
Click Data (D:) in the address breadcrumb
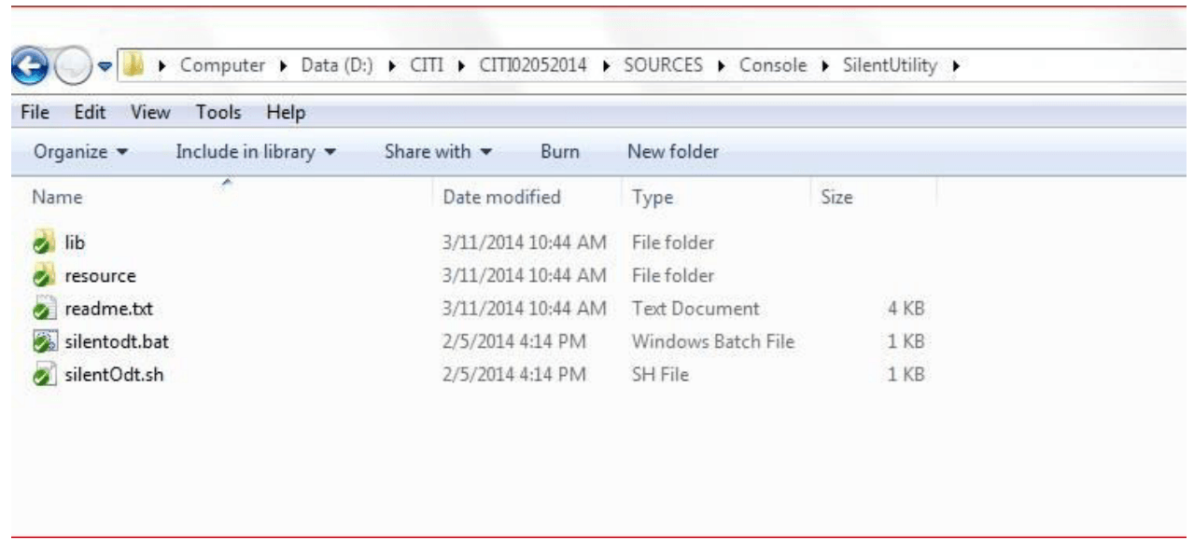coord(337,66)
